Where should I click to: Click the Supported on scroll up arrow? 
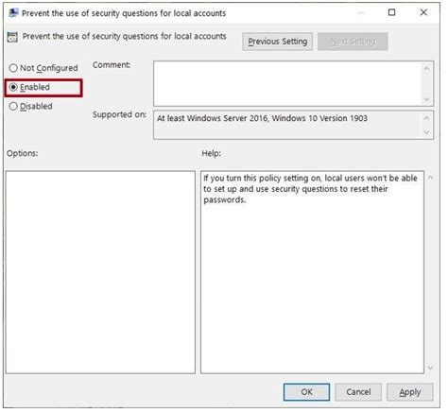[x=426, y=118]
